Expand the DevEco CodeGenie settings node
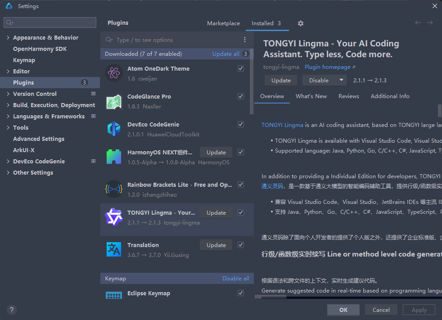The image size is (442, 320). click(x=8, y=161)
